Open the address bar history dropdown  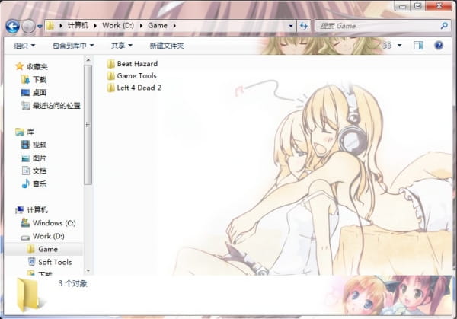pos(291,26)
